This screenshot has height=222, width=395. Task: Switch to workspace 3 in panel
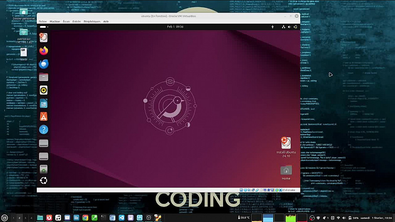25,218
